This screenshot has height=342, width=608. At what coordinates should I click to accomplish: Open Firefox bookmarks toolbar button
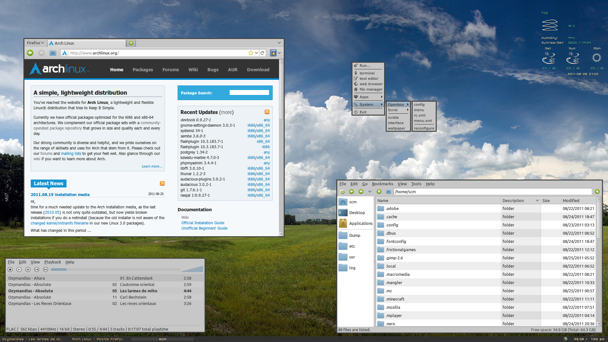[273, 53]
